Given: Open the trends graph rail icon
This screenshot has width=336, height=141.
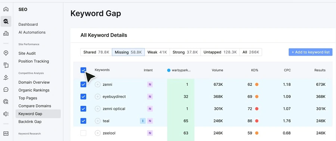Looking at the screenshot, I should [6, 134].
